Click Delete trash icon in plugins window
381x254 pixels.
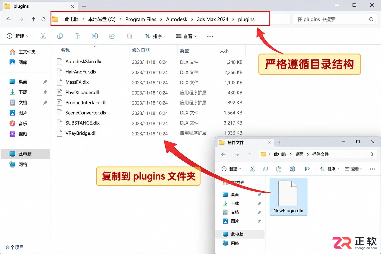129,36
